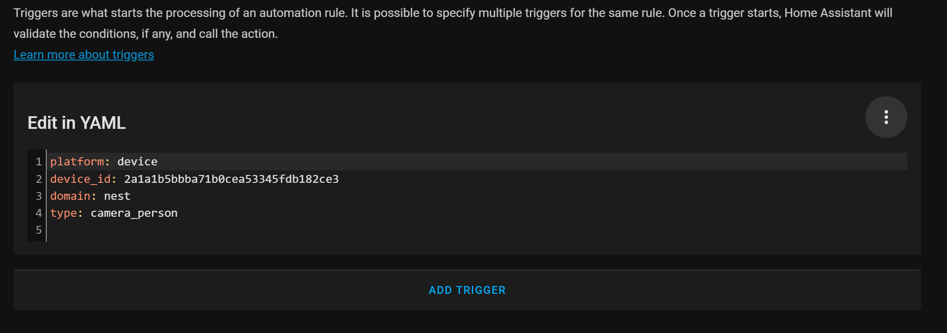This screenshot has width=947, height=333.
Task: Click the 'device_id' key in the editor
Action: coord(80,179)
